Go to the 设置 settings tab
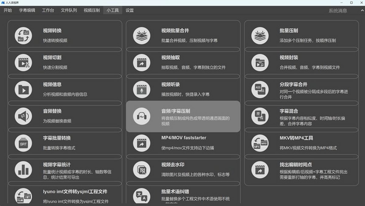This screenshot has width=365, height=206. point(130,10)
